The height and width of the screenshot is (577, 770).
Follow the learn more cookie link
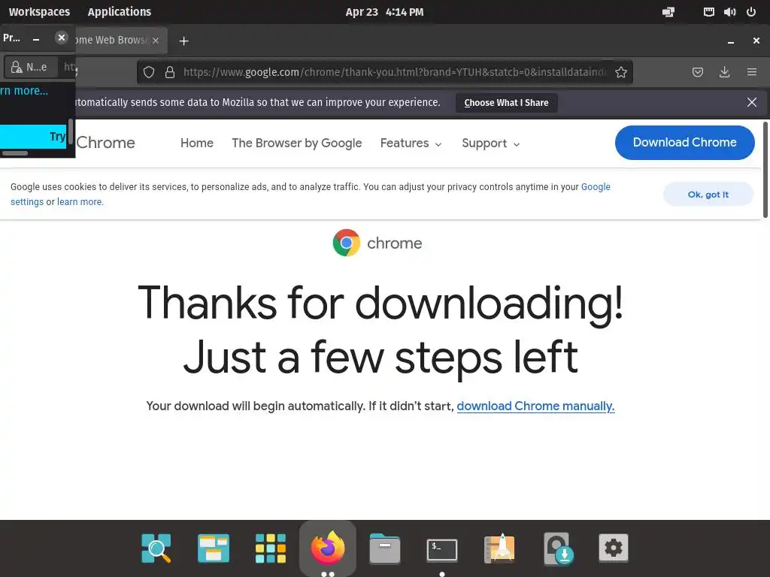point(80,201)
